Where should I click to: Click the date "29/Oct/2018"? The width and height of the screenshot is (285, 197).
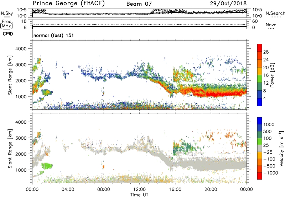click(x=228, y=4)
